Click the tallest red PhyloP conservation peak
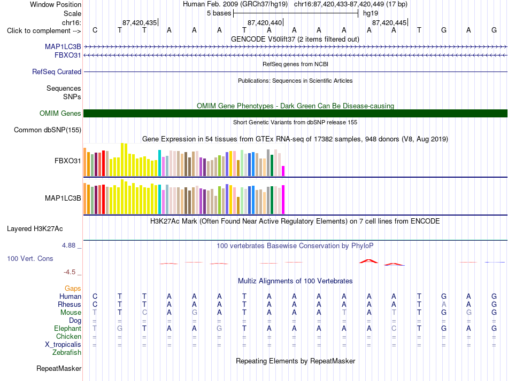 368,261
